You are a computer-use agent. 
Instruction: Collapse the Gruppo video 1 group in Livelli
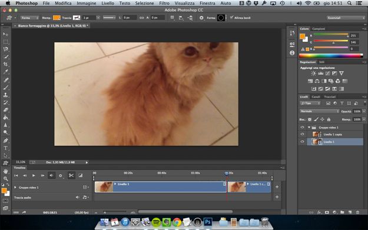point(309,127)
